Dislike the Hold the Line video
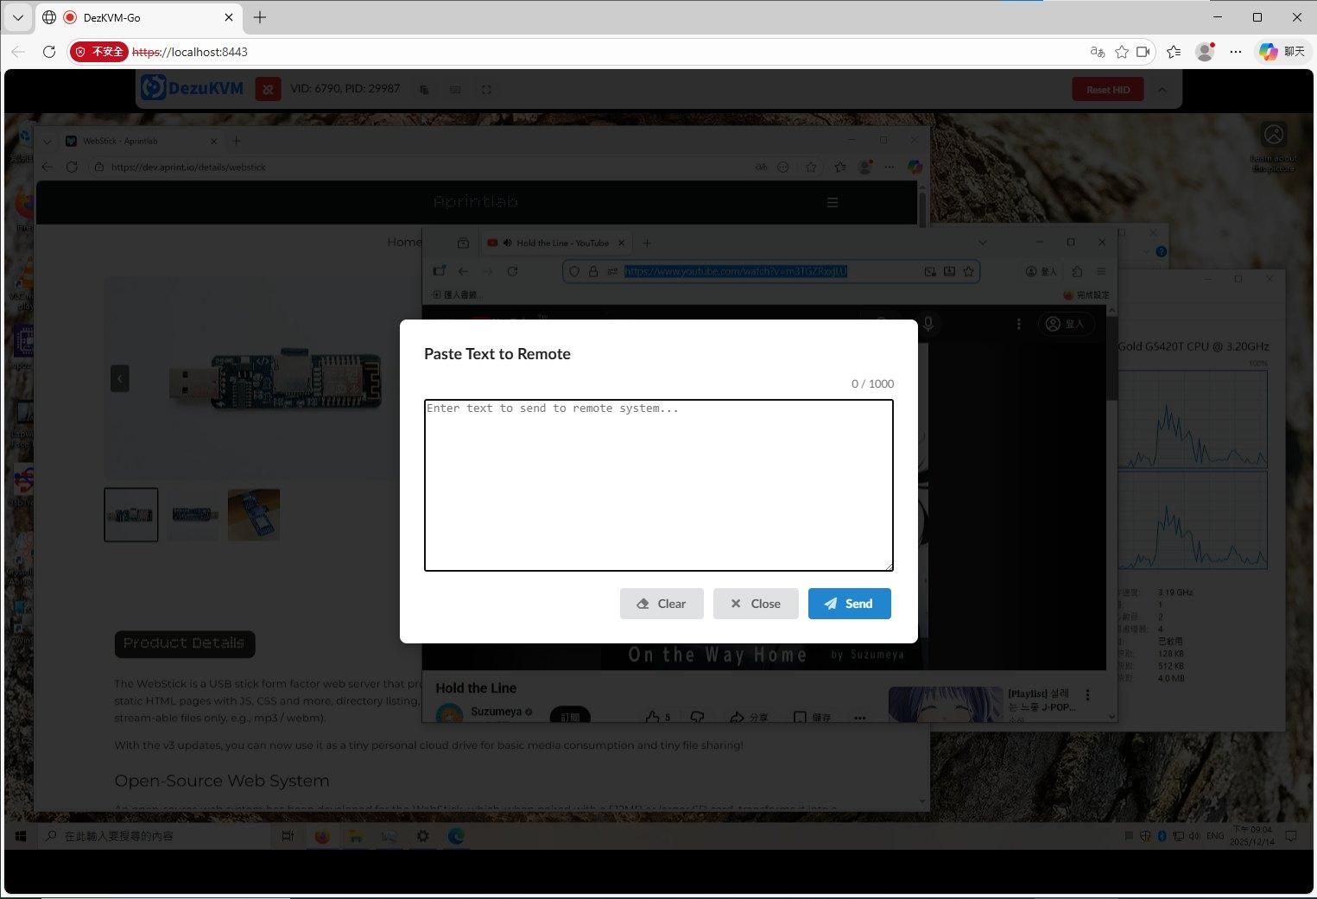 tap(698, 717)
